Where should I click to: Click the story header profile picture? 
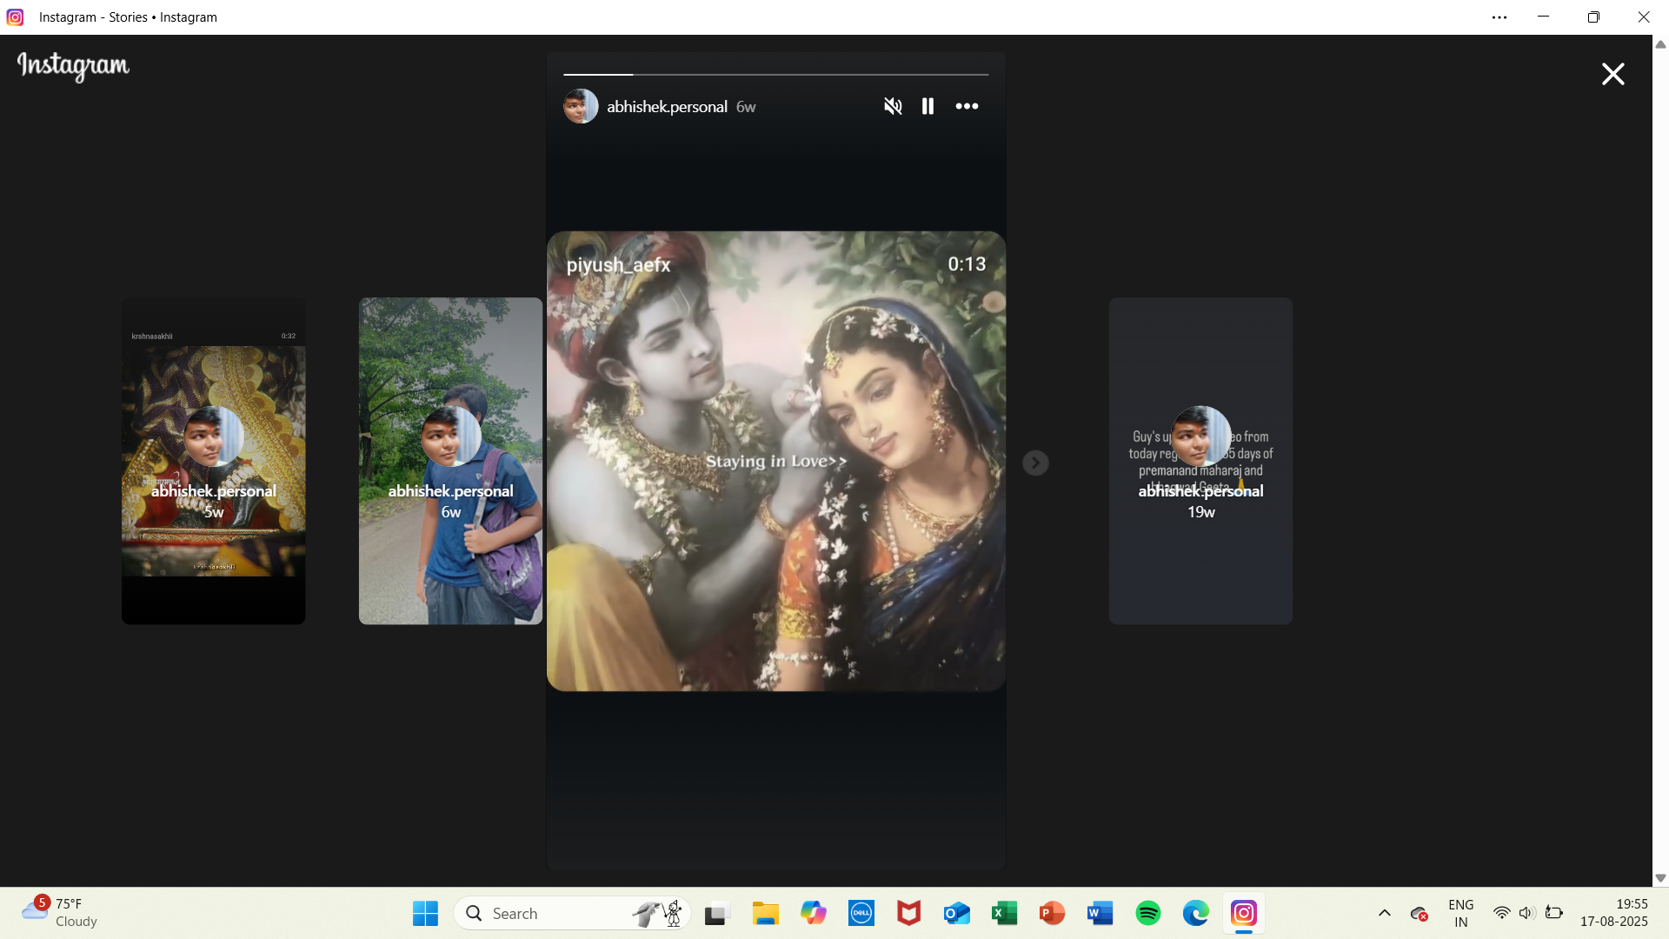click(581, 106)
